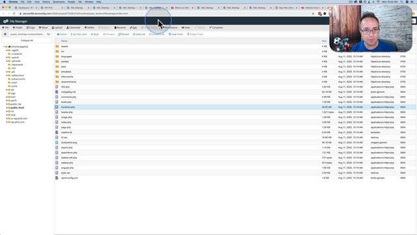Image resolution: width=417 pixels, height=235 pixels.
Task: Click the Copy toolbar button
Action: [31, 27]
